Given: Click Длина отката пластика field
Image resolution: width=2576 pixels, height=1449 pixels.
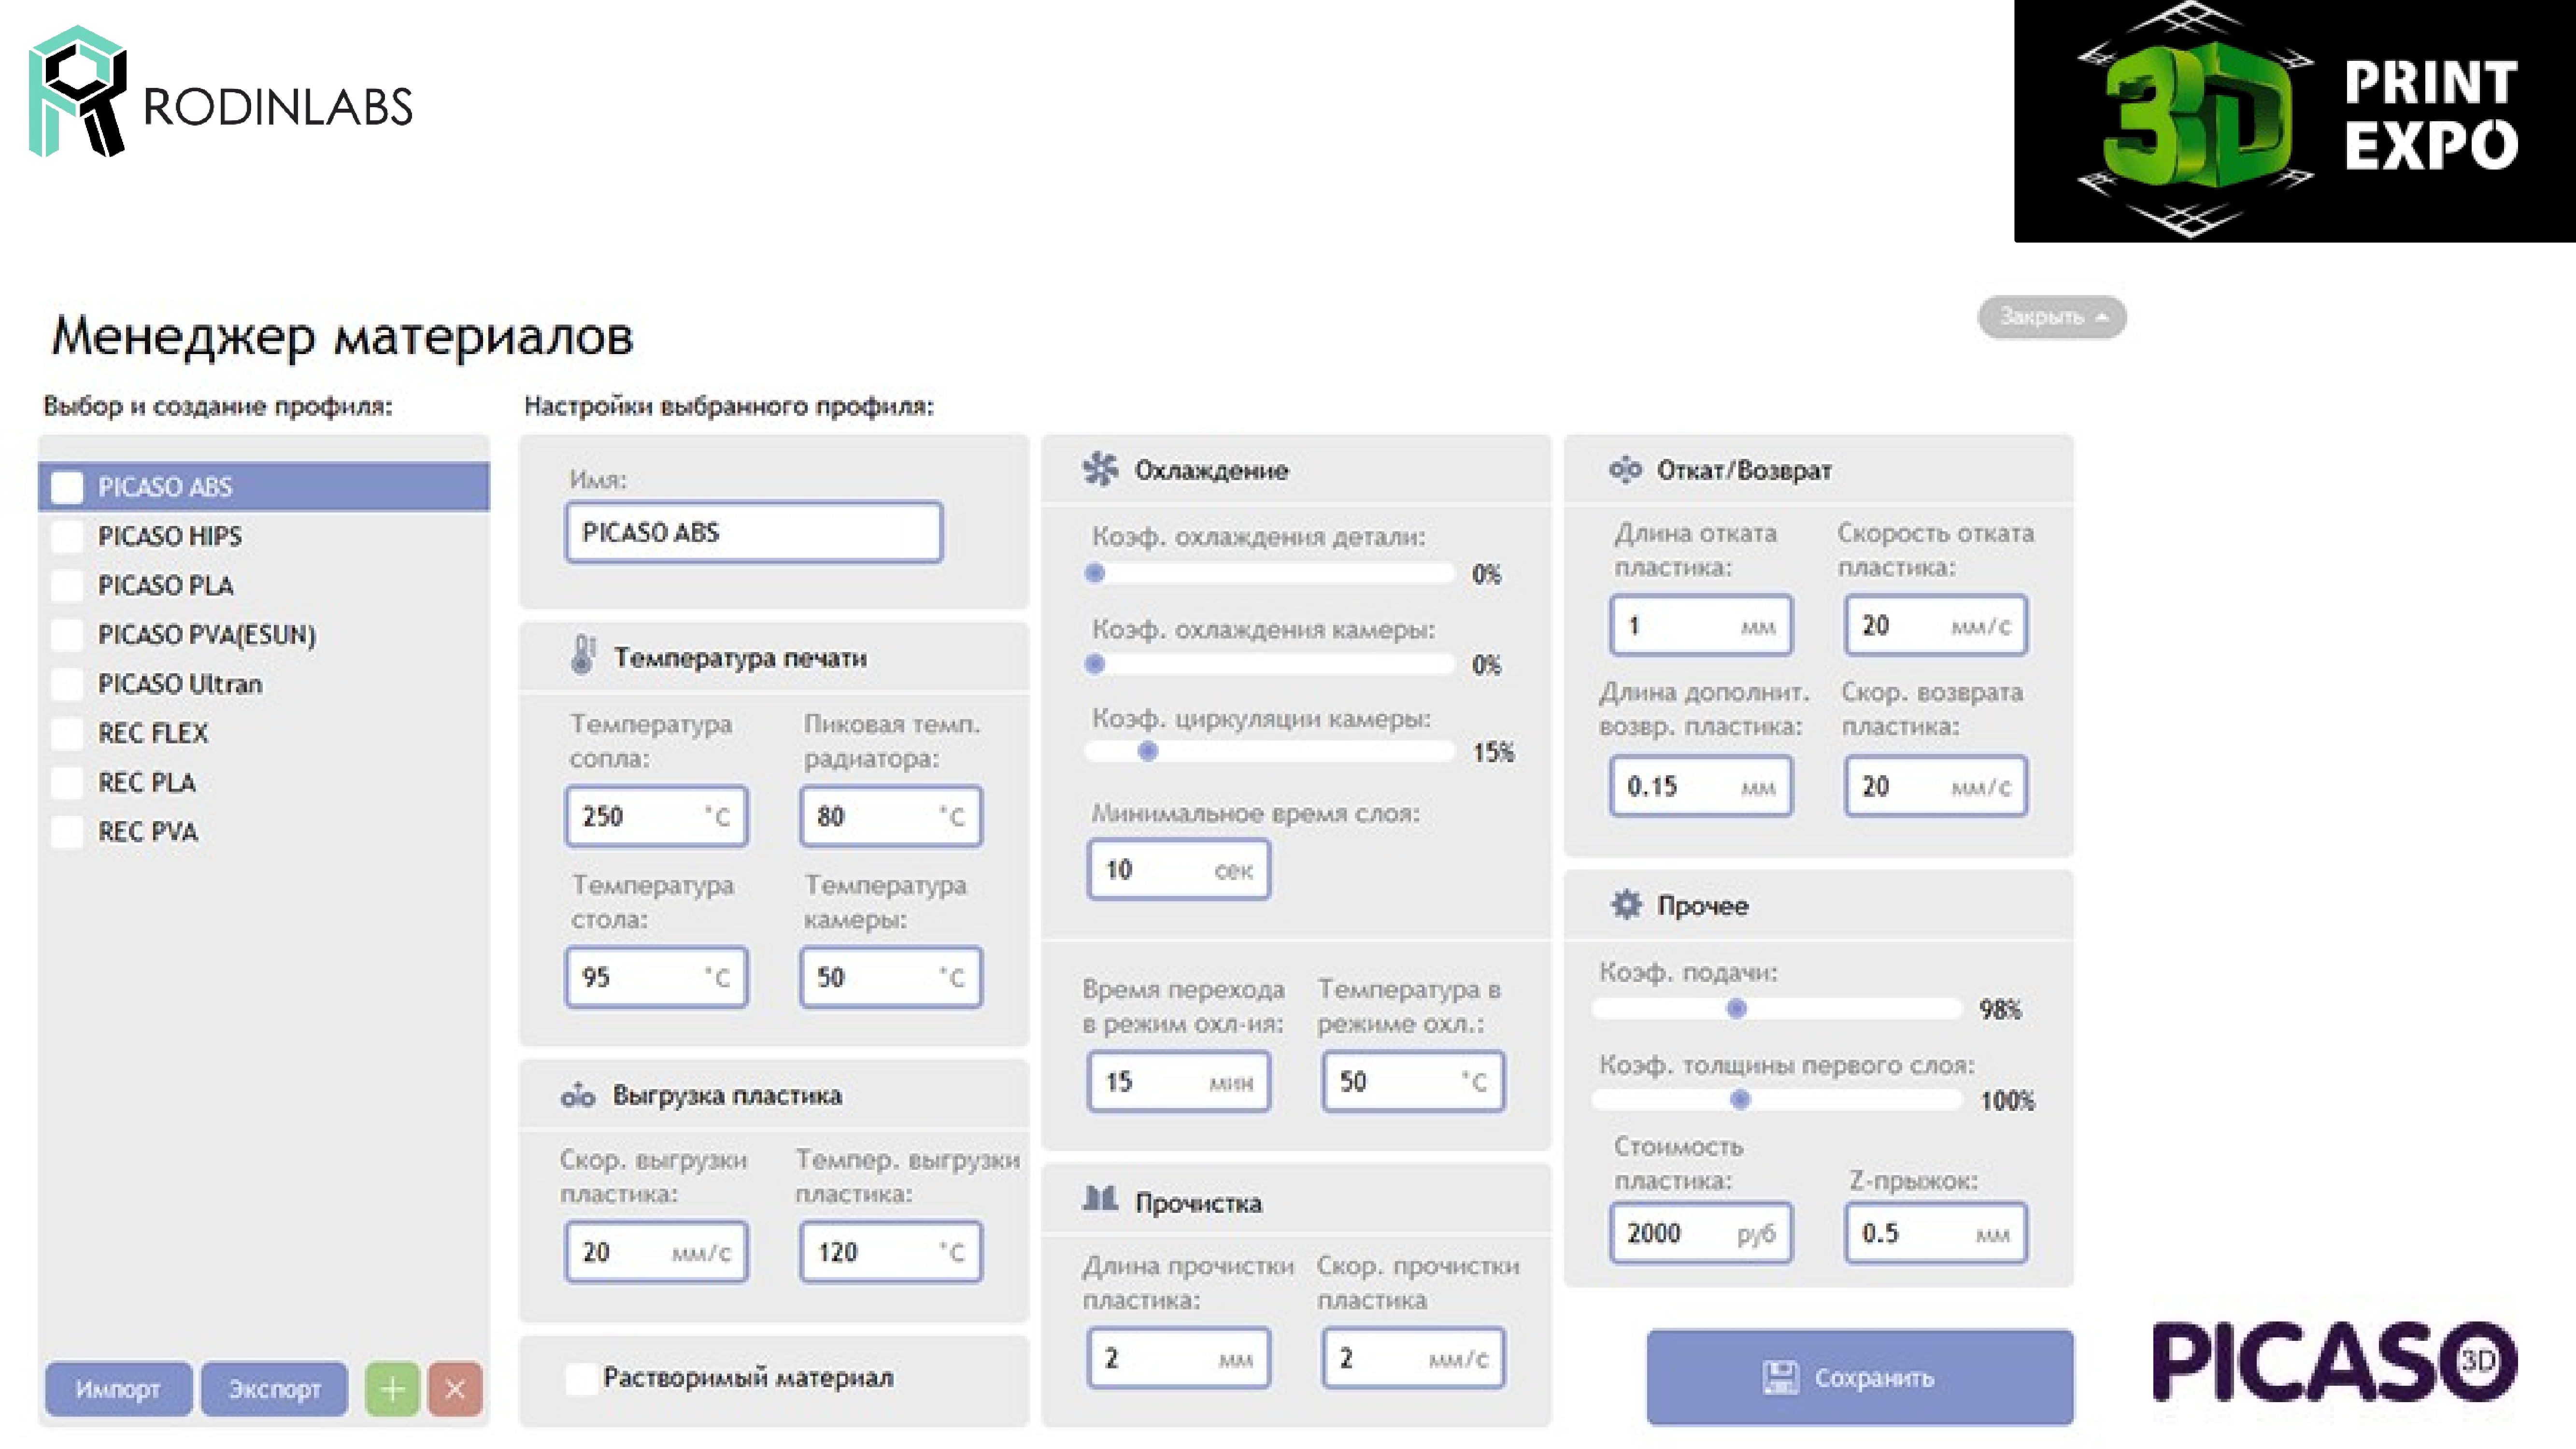Looking at the screenshot, I should pos(1701,625).
